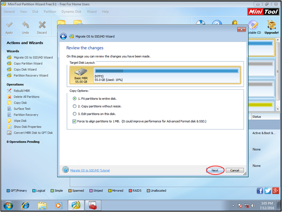282x212 pixels.
Task: Click the Wipe Disk icon
Action: 9,121
